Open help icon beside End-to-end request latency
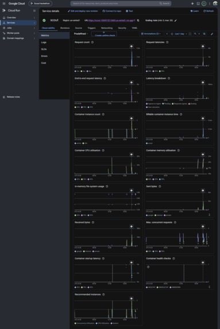This screenshot has width=220, height=329. pos(105,79)
